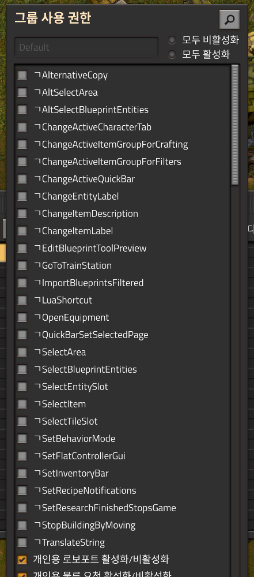
Task: Select the 모두 비활성화 radio button
Action: pos(172,40)
